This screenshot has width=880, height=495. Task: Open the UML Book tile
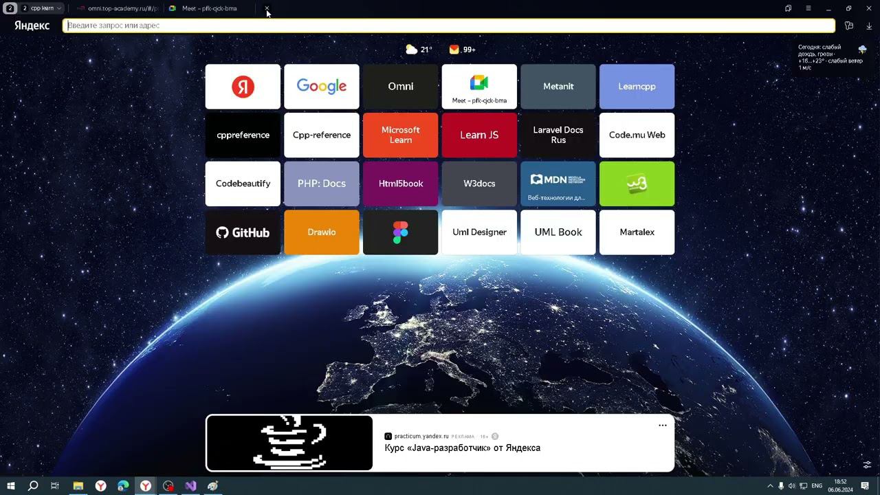[558, 232]
